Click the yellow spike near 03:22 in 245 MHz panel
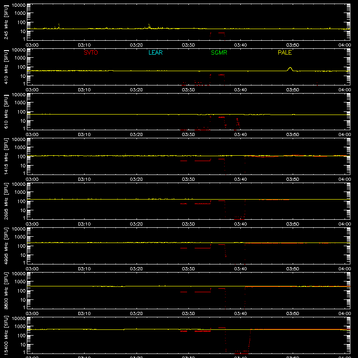Viewport: 358px width, 358px height. (x=149, y=26)
